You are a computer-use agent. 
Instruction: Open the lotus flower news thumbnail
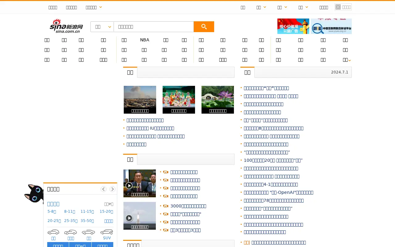point(218,100)
